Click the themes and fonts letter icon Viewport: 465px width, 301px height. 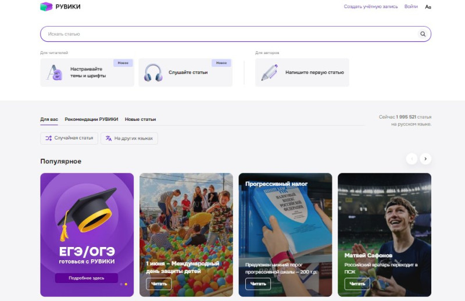point(55,73)
